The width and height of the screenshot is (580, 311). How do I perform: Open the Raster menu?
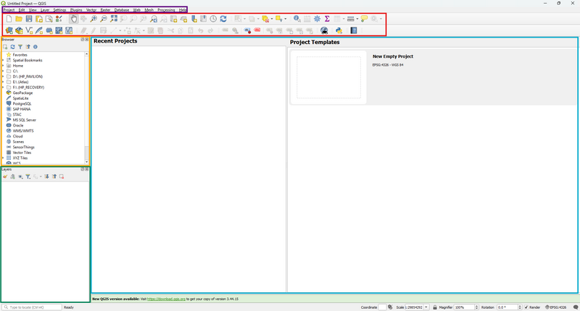pos(105,10)
